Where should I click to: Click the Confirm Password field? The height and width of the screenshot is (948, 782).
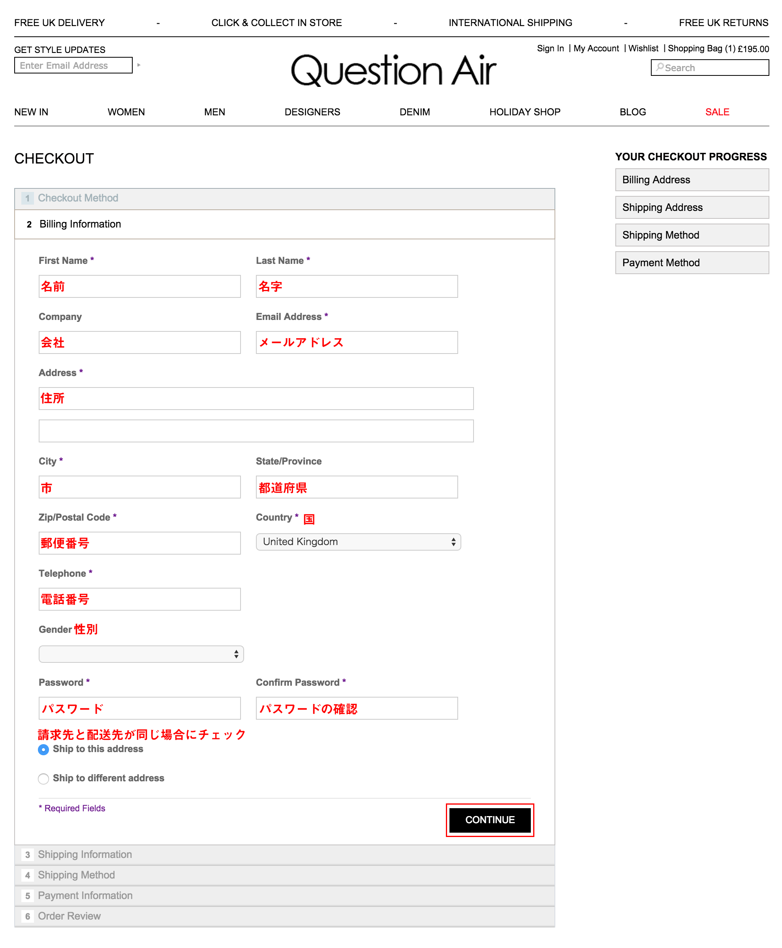click(357, 708)
